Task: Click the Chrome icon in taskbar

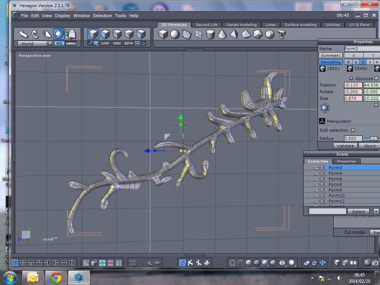Action: coord(56,277)
